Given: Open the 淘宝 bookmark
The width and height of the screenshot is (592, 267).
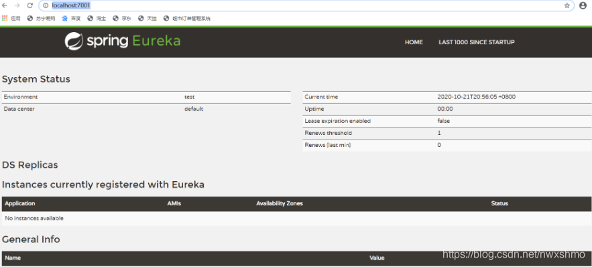Looking at the screenshot, I should [x=97, y=18].
